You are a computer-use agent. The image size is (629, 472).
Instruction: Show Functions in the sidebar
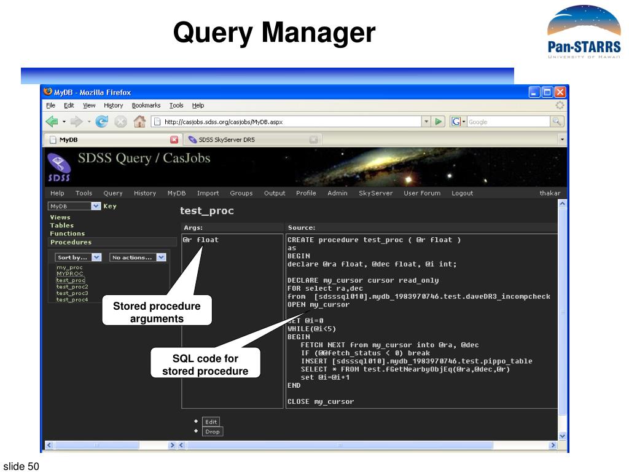(68, 234)
